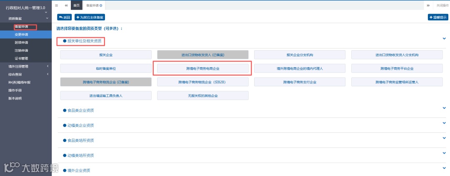
Task: Expand 食品类场所资质 section chevron
Action: coord(444,138)
